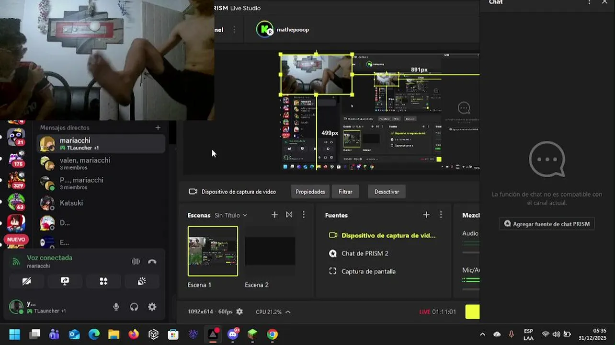615x345 pixels.
Task: Click the microphone tray icon
Action: pyautogui.click(x=512, y=334)
